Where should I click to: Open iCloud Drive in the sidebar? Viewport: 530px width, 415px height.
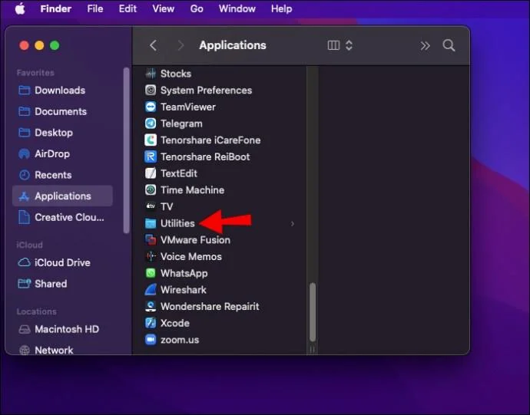coord(62,262)
